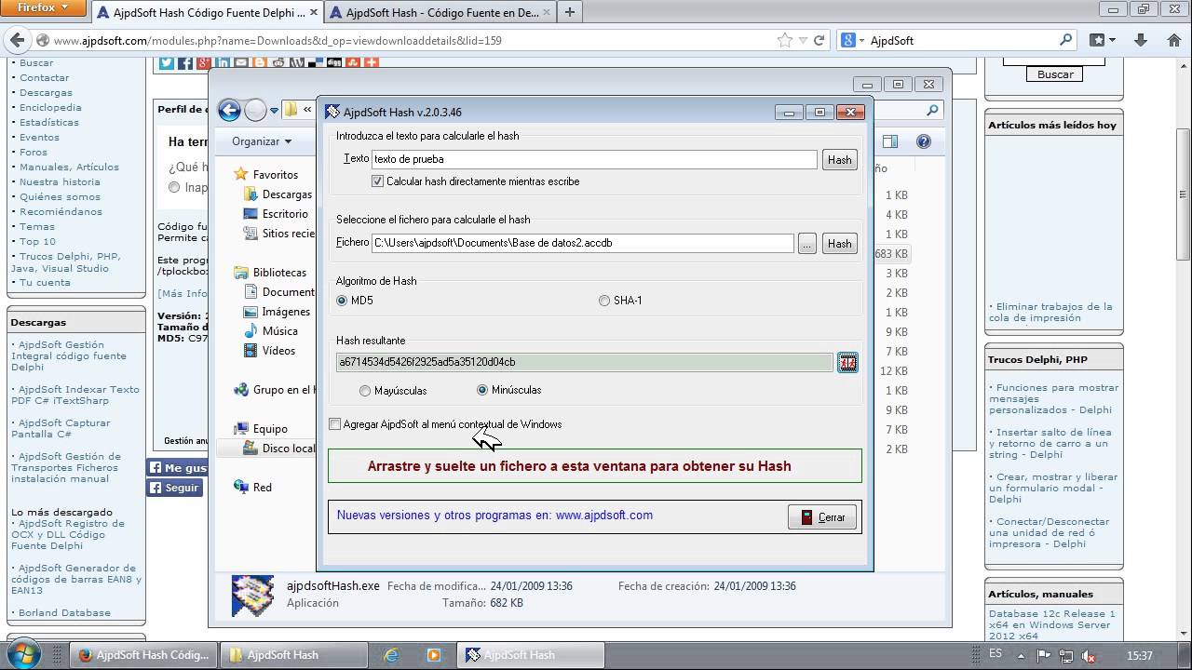This screenshot has width=1192, height=670.
Task: Click the Hash resultante output field
Action: coord(584,362)
